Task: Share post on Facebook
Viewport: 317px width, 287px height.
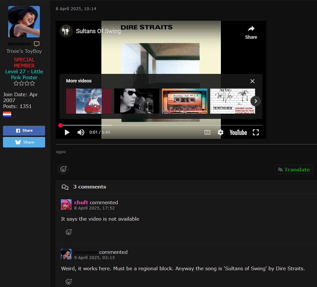Action: [24, 130]
